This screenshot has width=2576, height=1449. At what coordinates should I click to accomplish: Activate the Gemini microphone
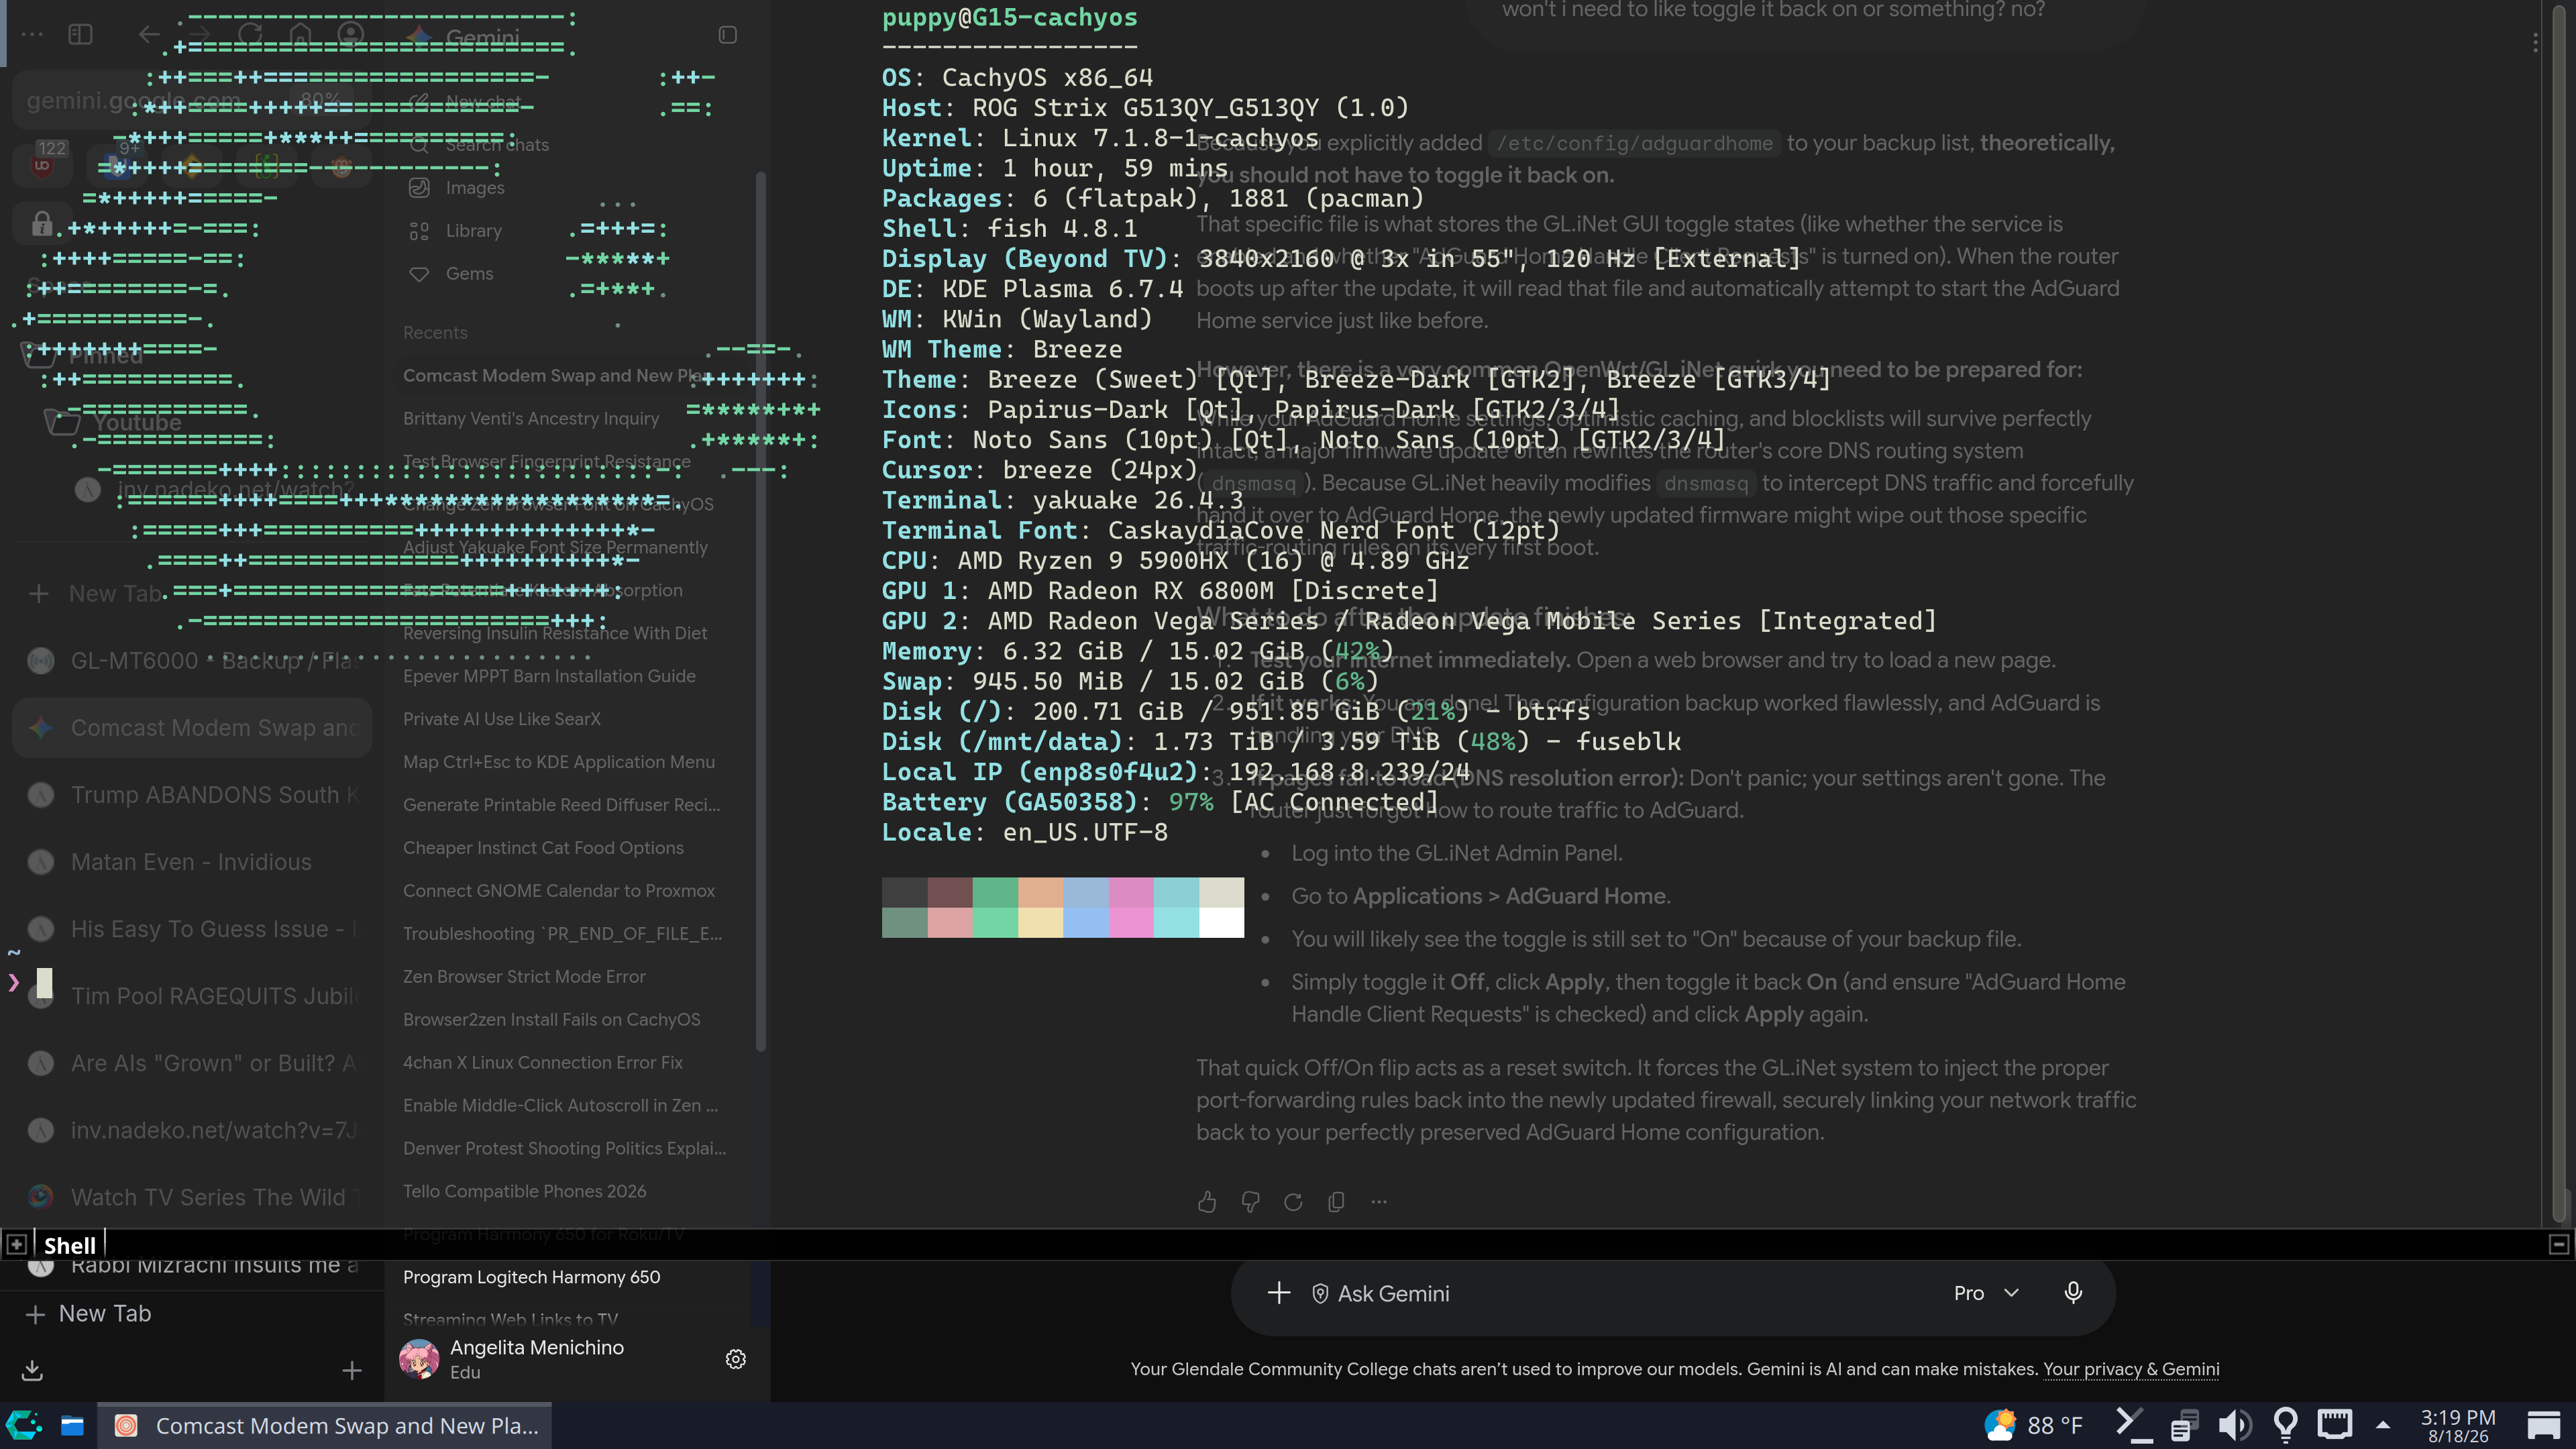2073,1293
